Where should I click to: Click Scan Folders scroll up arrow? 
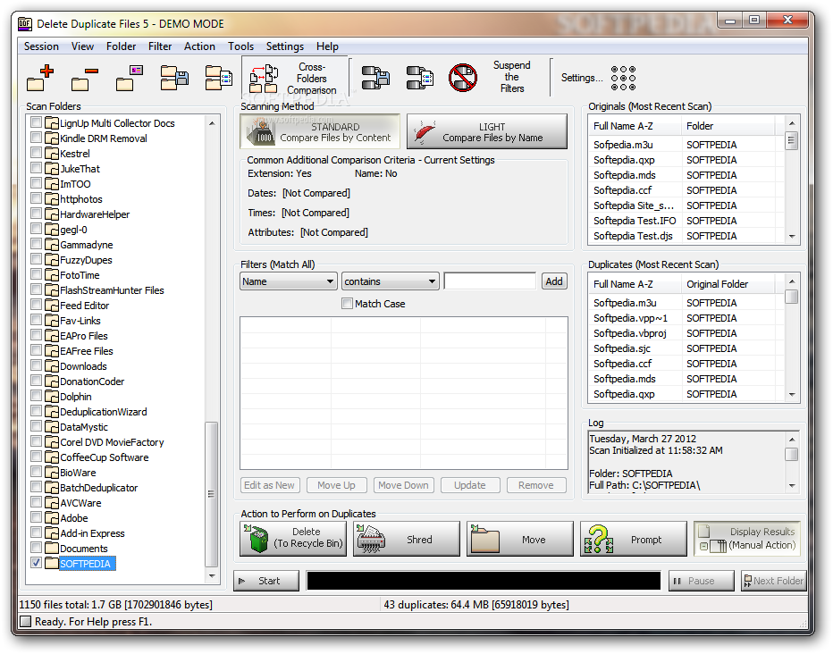(x=212, y=123)
